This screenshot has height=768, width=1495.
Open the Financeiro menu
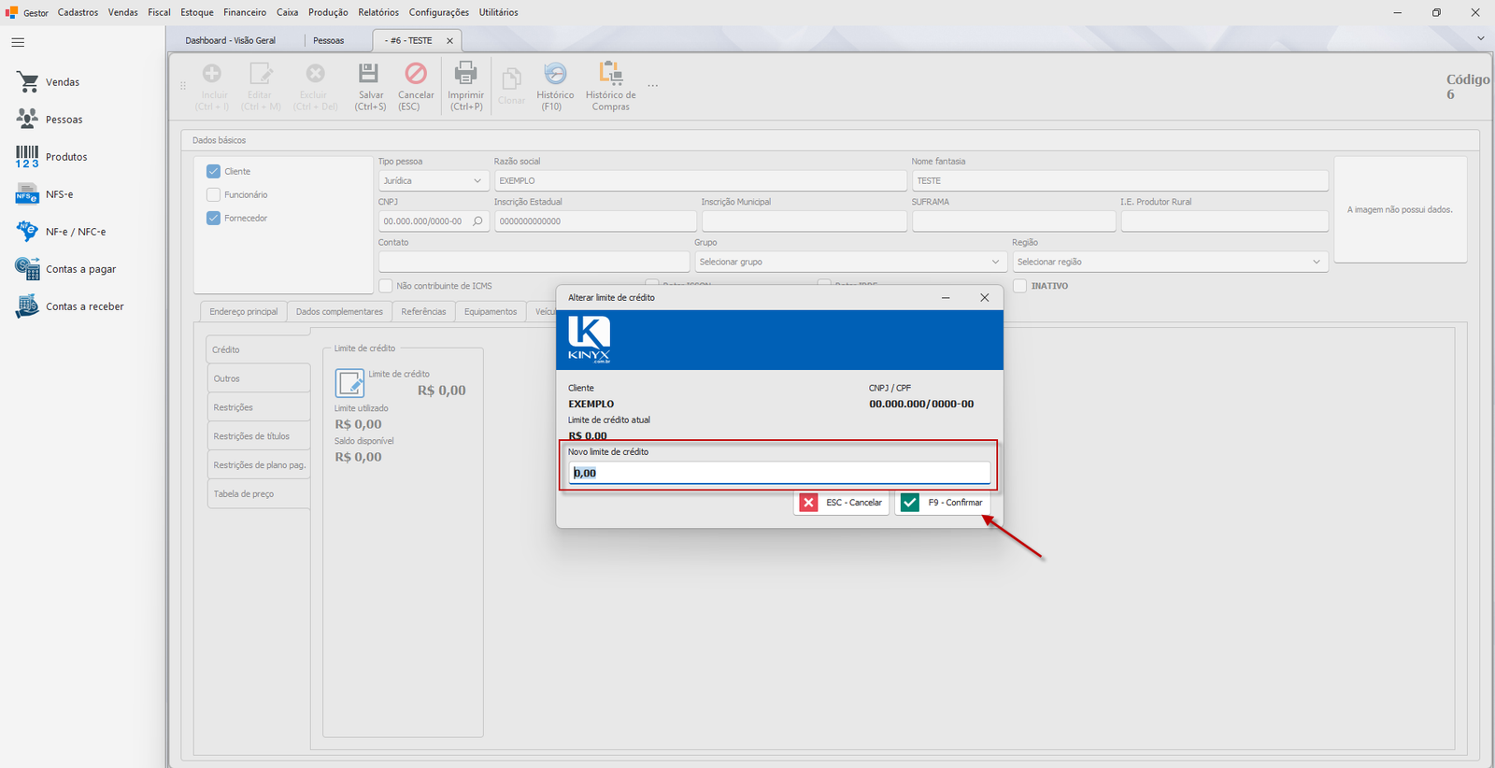[245, 12]
